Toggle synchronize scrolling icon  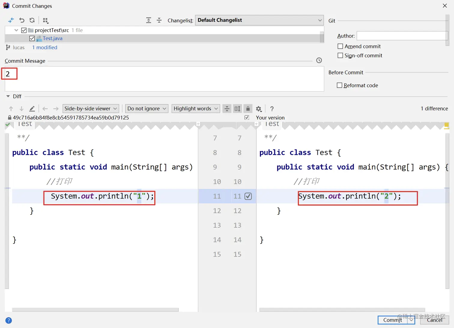click(237, 109)
